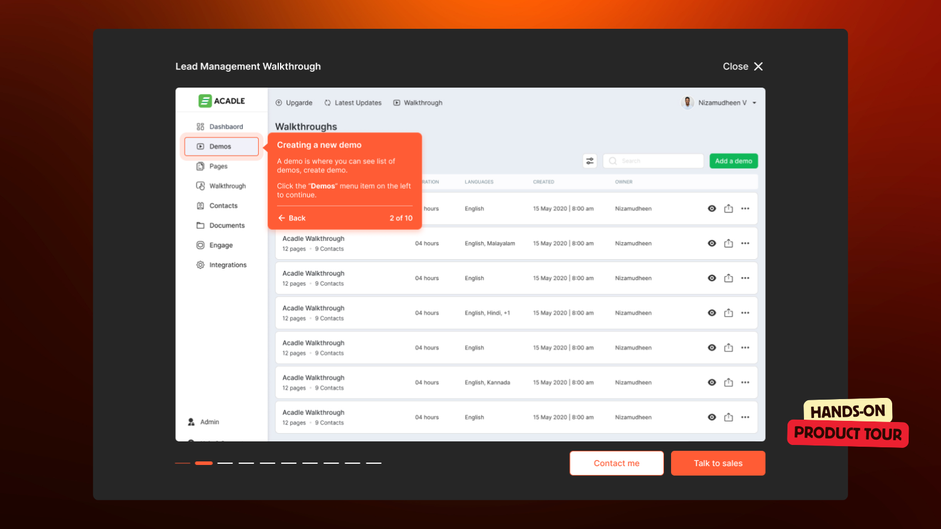Close the Lead Management Walkthrough modal
This screenshot has height=529, width=941.
click(743, 66)
